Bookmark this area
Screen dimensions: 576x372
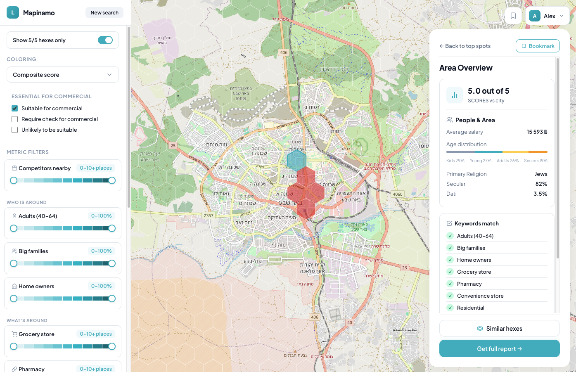[538, 46]
